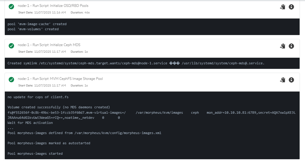Click success checkmark for Initialize Ceph MDS
305x161 pixels.
pos(11,46)
